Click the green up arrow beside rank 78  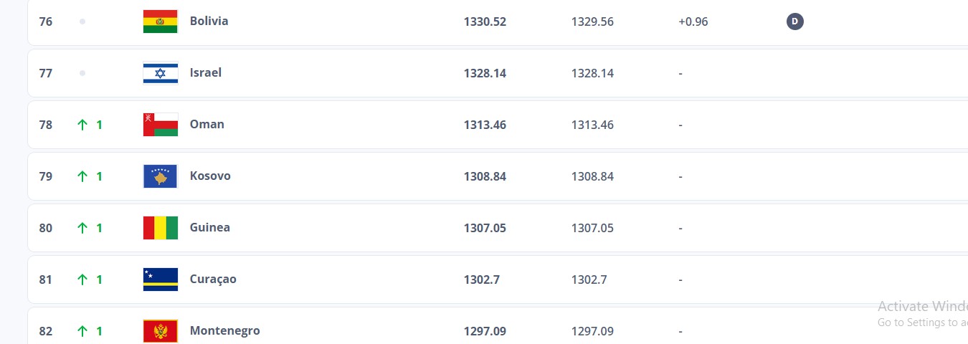point(82,125)
